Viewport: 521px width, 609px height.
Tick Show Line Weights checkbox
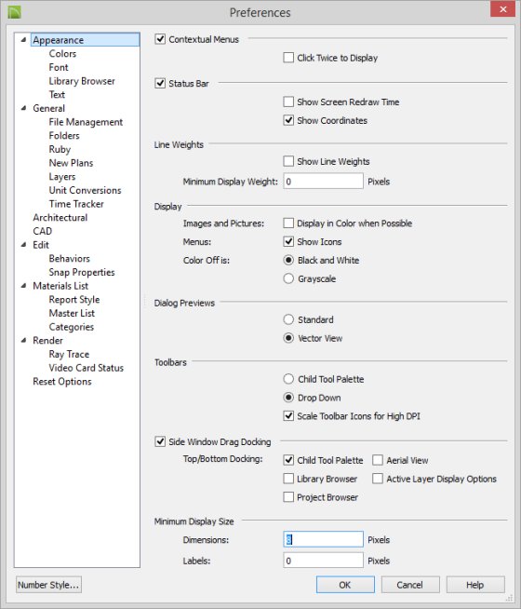[288, 161]
